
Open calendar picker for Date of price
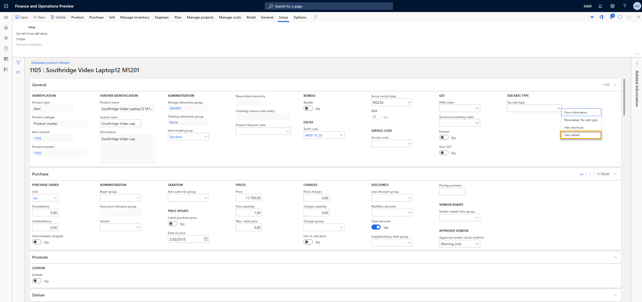(x=206, y=239)
